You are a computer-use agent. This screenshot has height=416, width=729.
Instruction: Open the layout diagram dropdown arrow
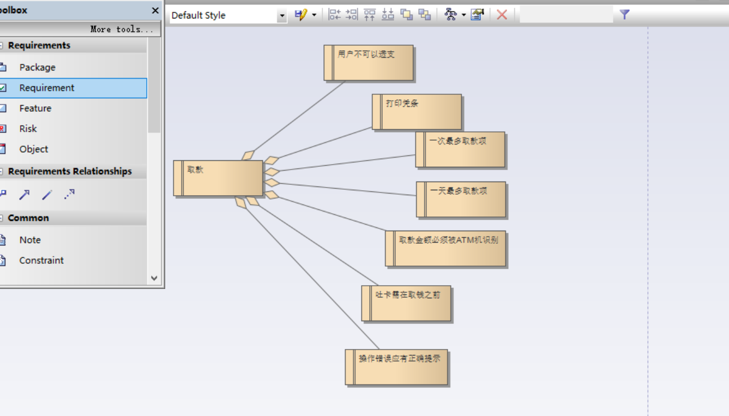click(x=463, y=15)
